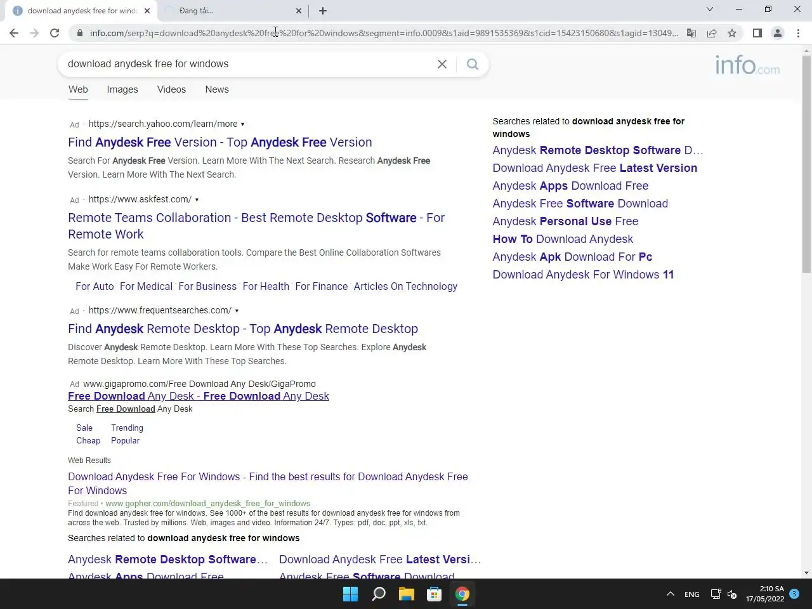Click the 'Trending' sitelink
Screen dimensions: 812x609
pyautogui.click(x=127, y=428)
